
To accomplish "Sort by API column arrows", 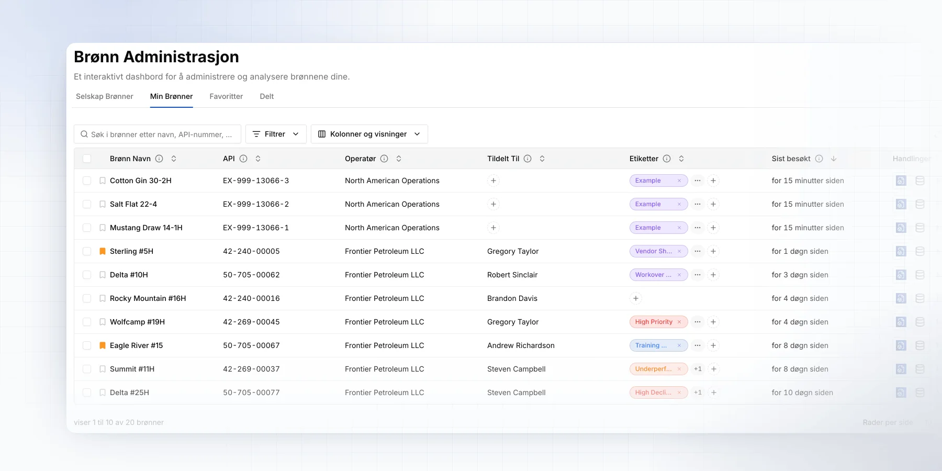I will tap(258, 159).
